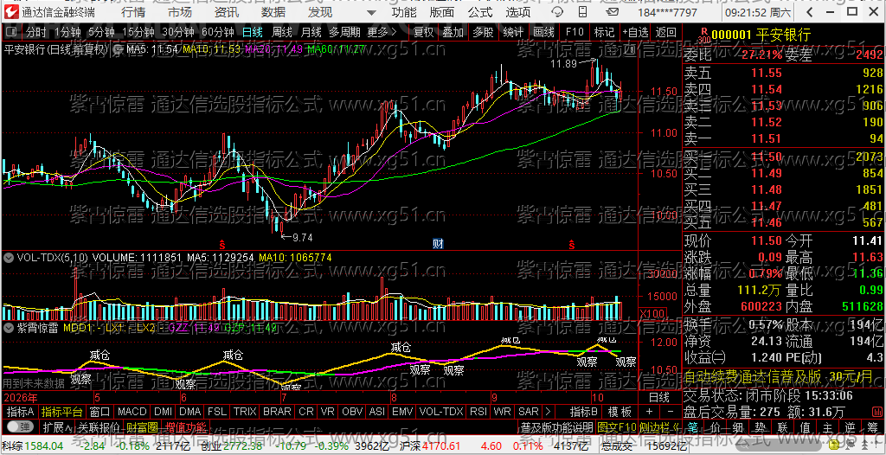Click the 财 financial marker on the chart
The image size is (886, 455).
tap(437, 244)
